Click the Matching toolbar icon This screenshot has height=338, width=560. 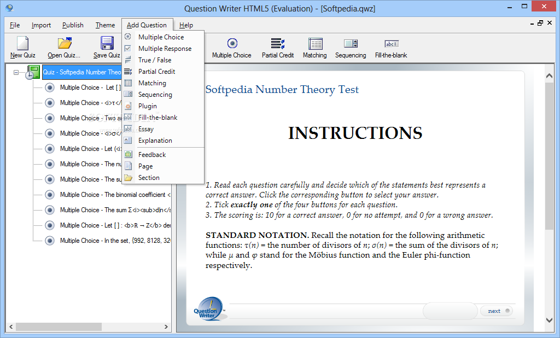[x=315, y=44]
